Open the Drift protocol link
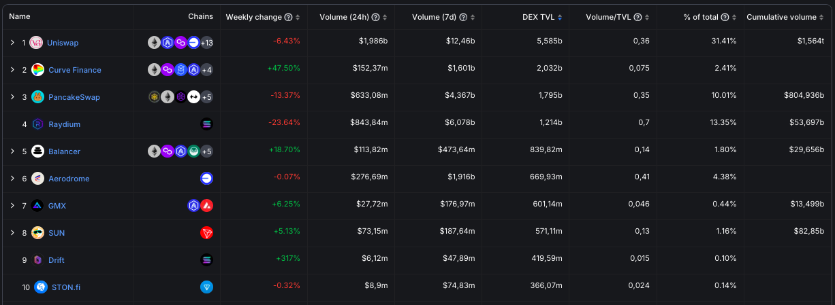 (x=57, y=260)
